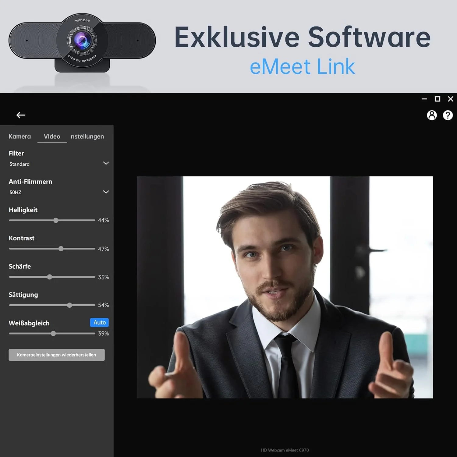Open the help question mark icon
This screenshot has width=457, height=457.
click(448, 115)
